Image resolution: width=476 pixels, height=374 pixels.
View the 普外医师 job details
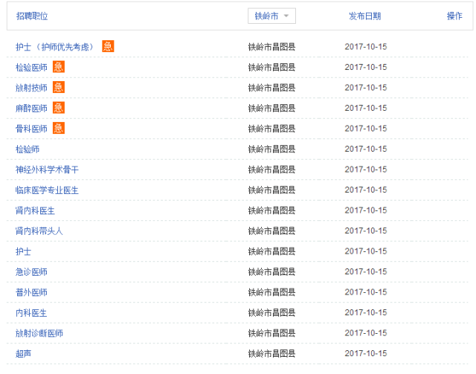tap(31, 292)
